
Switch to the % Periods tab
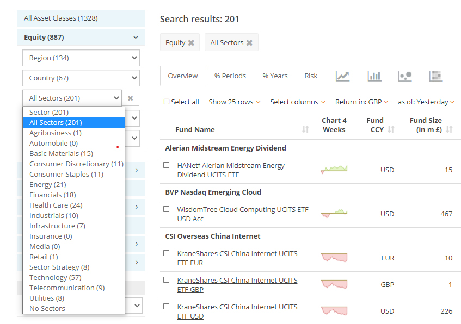point(230,76)
